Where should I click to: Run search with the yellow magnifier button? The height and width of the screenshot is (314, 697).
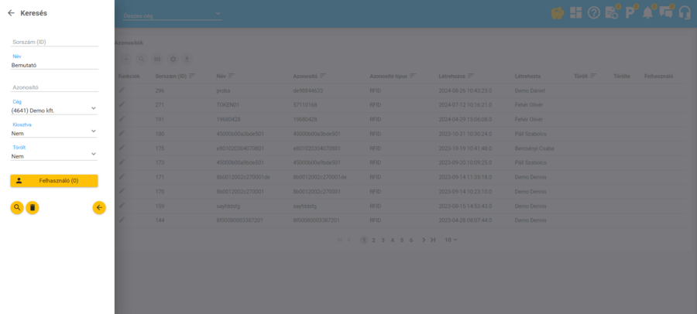[x=17, y=207]
